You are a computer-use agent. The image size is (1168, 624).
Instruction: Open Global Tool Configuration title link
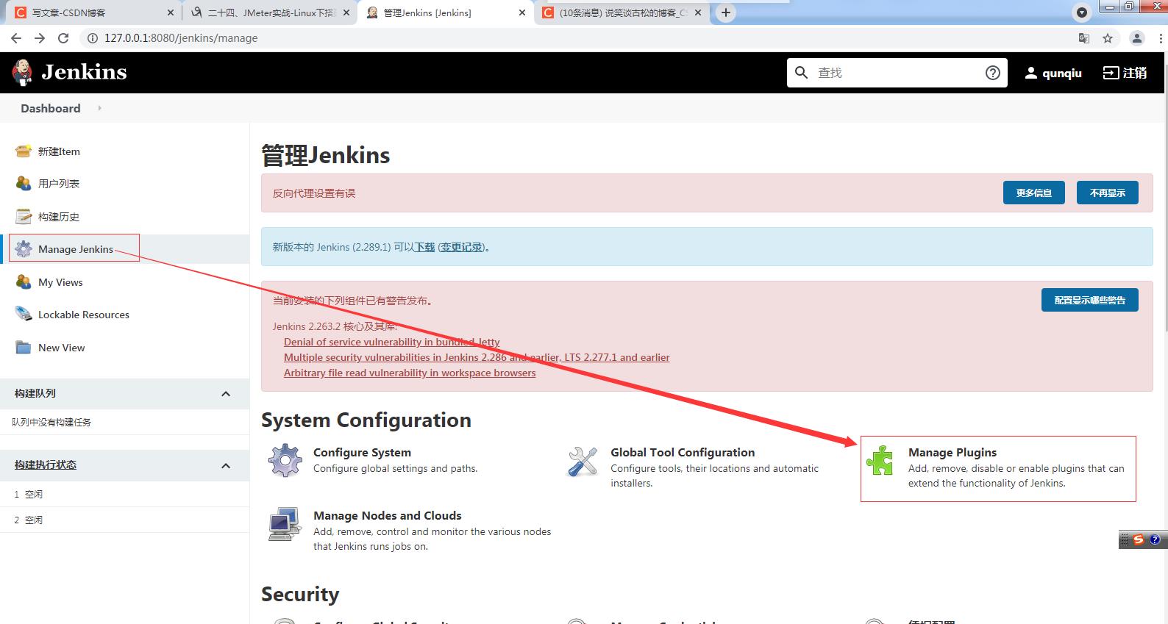(x=683, y=452)
